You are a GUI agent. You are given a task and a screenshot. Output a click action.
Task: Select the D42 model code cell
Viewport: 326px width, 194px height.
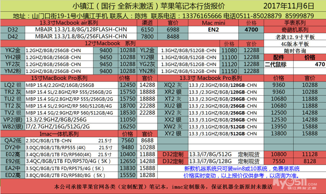13,37
